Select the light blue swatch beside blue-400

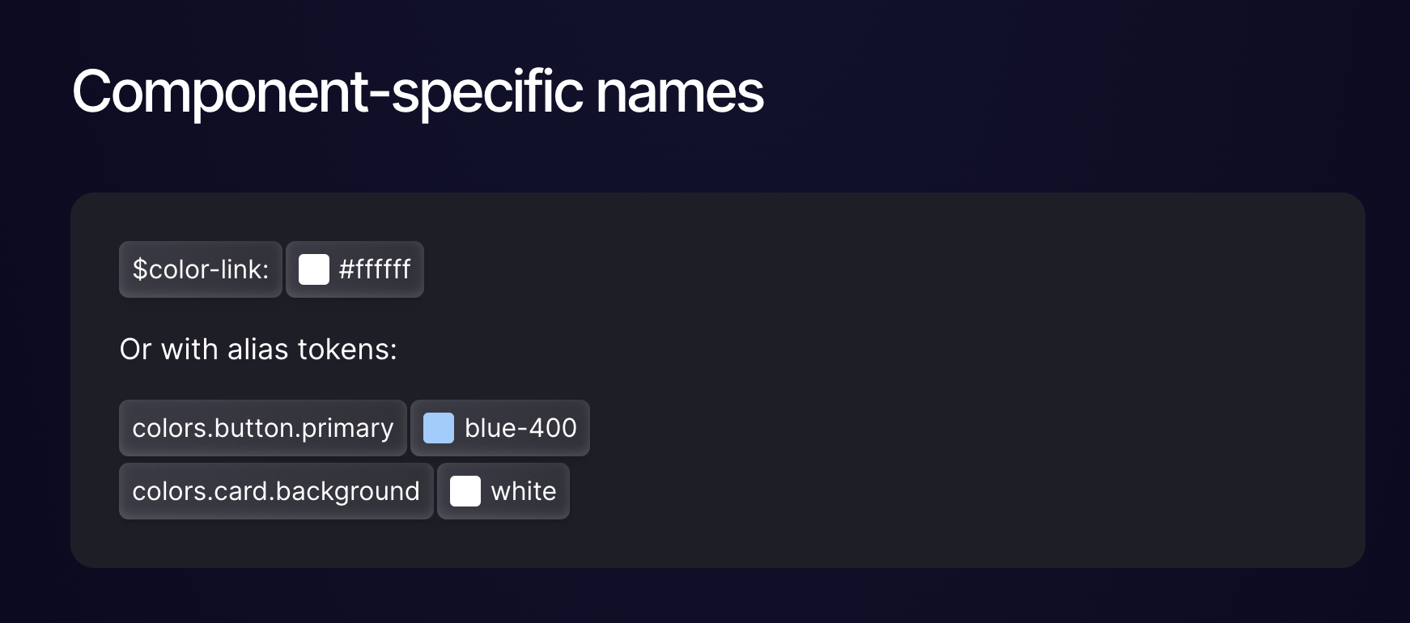pyautogui.click(x=439, y=428)
